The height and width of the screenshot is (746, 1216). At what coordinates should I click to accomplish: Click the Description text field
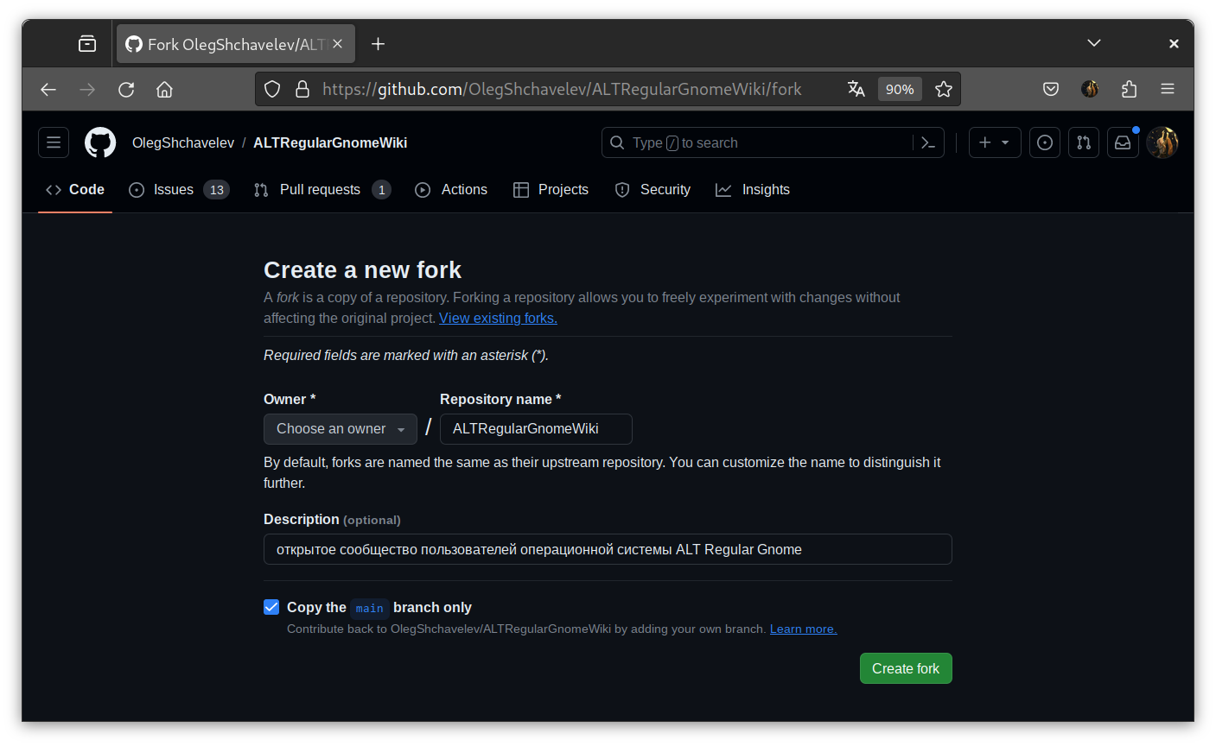click(608, 549)
